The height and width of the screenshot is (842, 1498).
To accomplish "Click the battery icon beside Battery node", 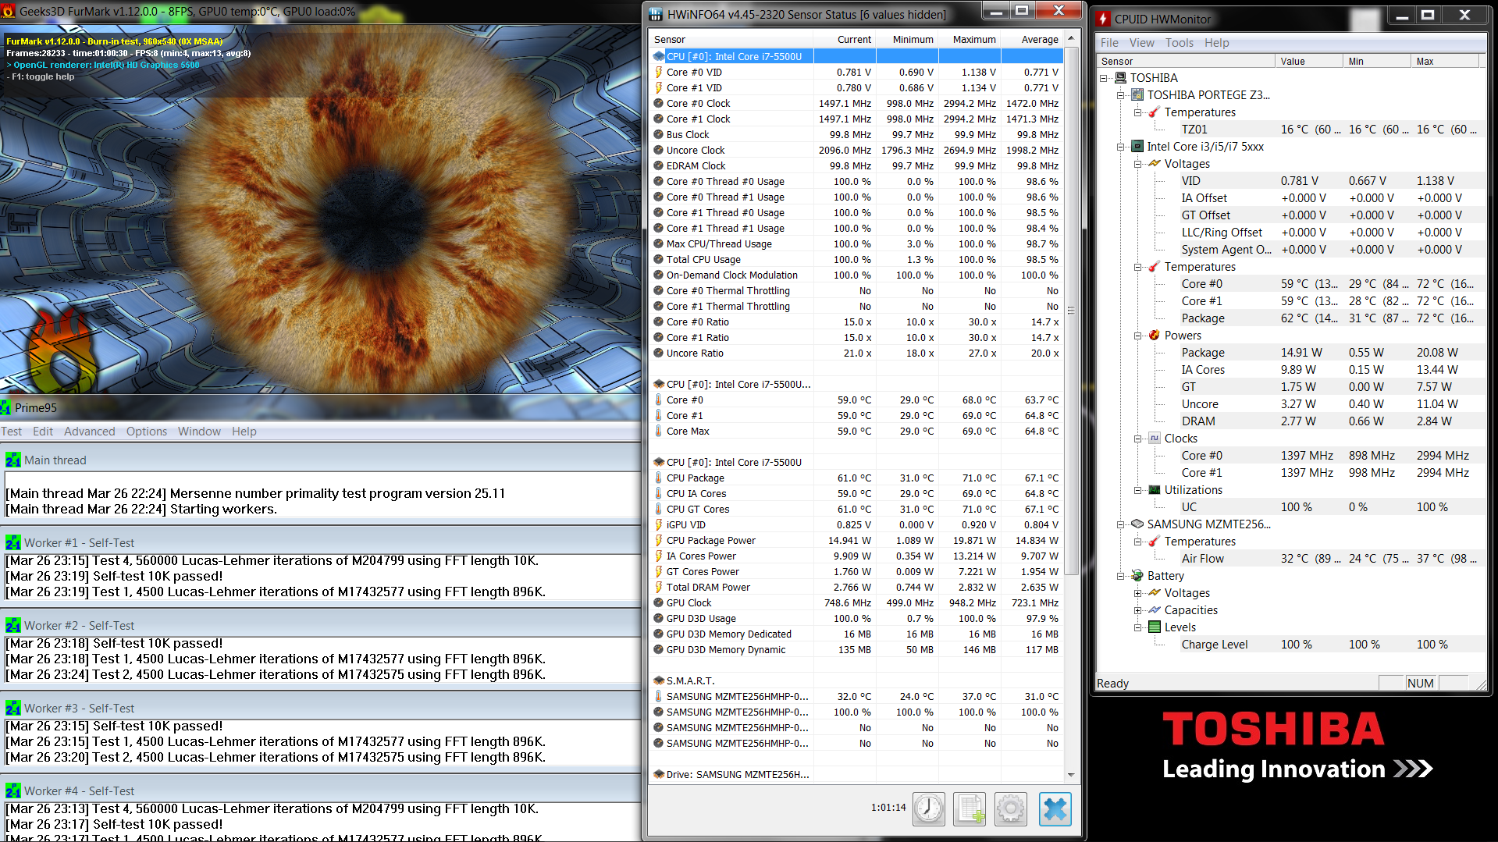I will (x=1137, y=576).
